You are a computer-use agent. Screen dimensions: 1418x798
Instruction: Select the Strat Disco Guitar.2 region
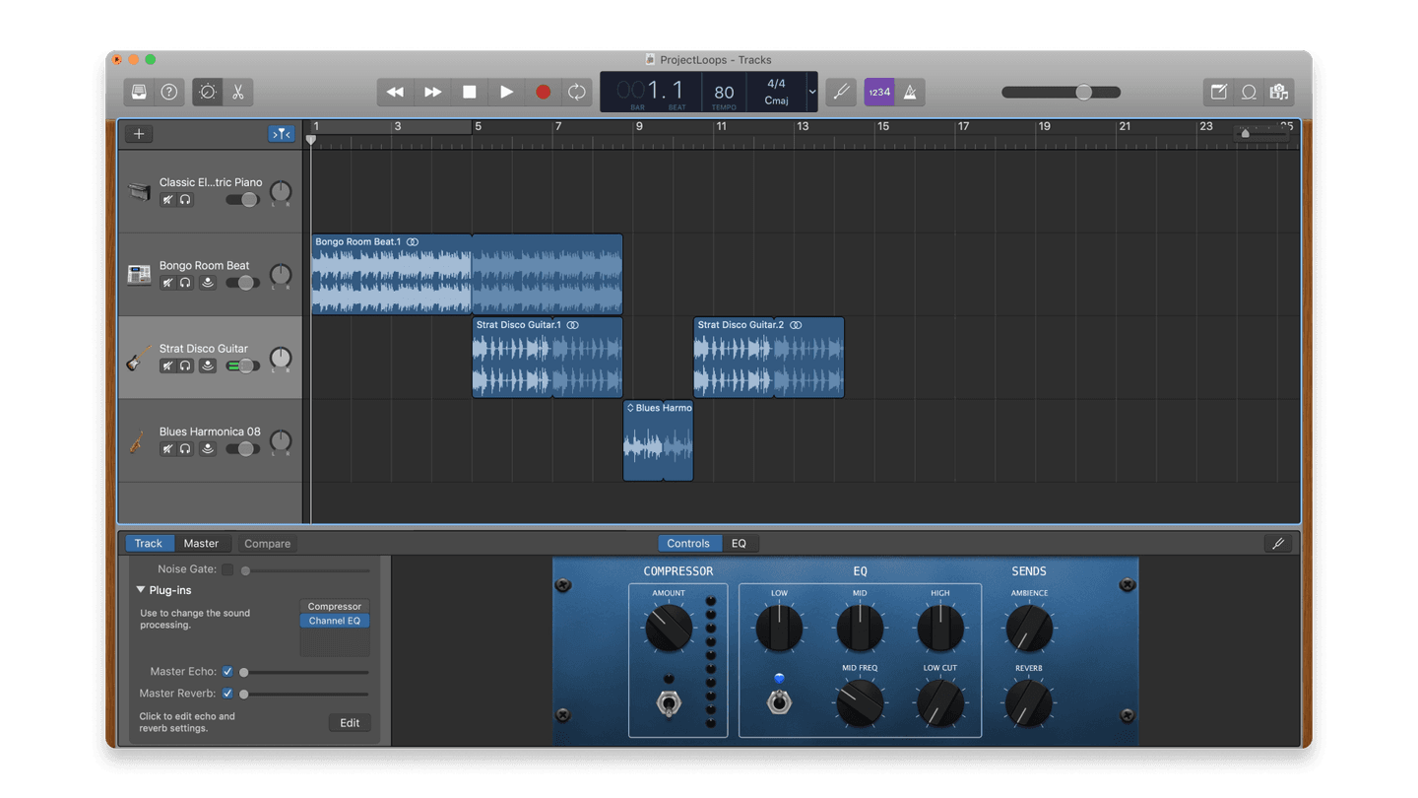[x=768, y=358]
